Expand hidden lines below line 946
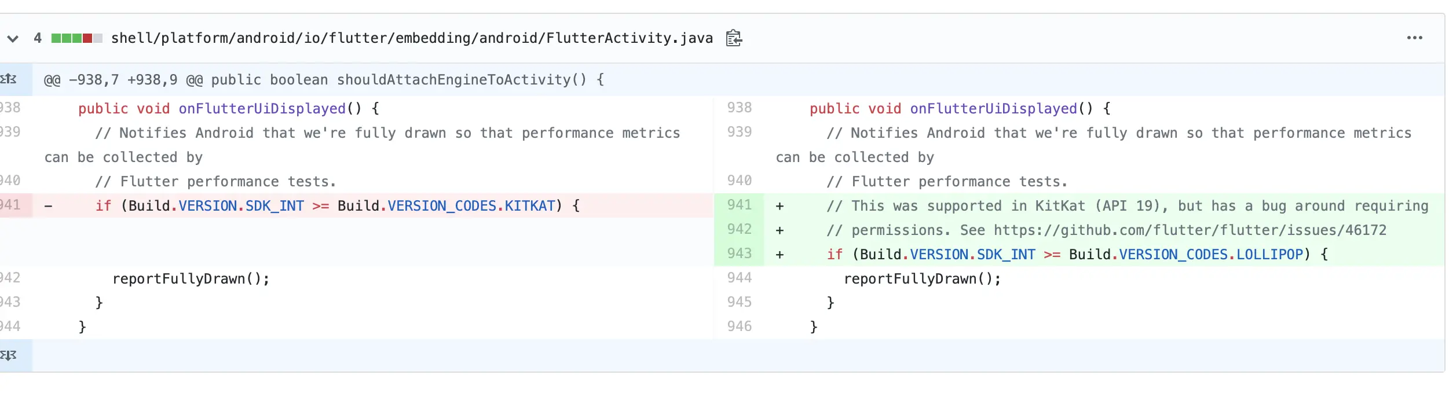 [9, 355]
